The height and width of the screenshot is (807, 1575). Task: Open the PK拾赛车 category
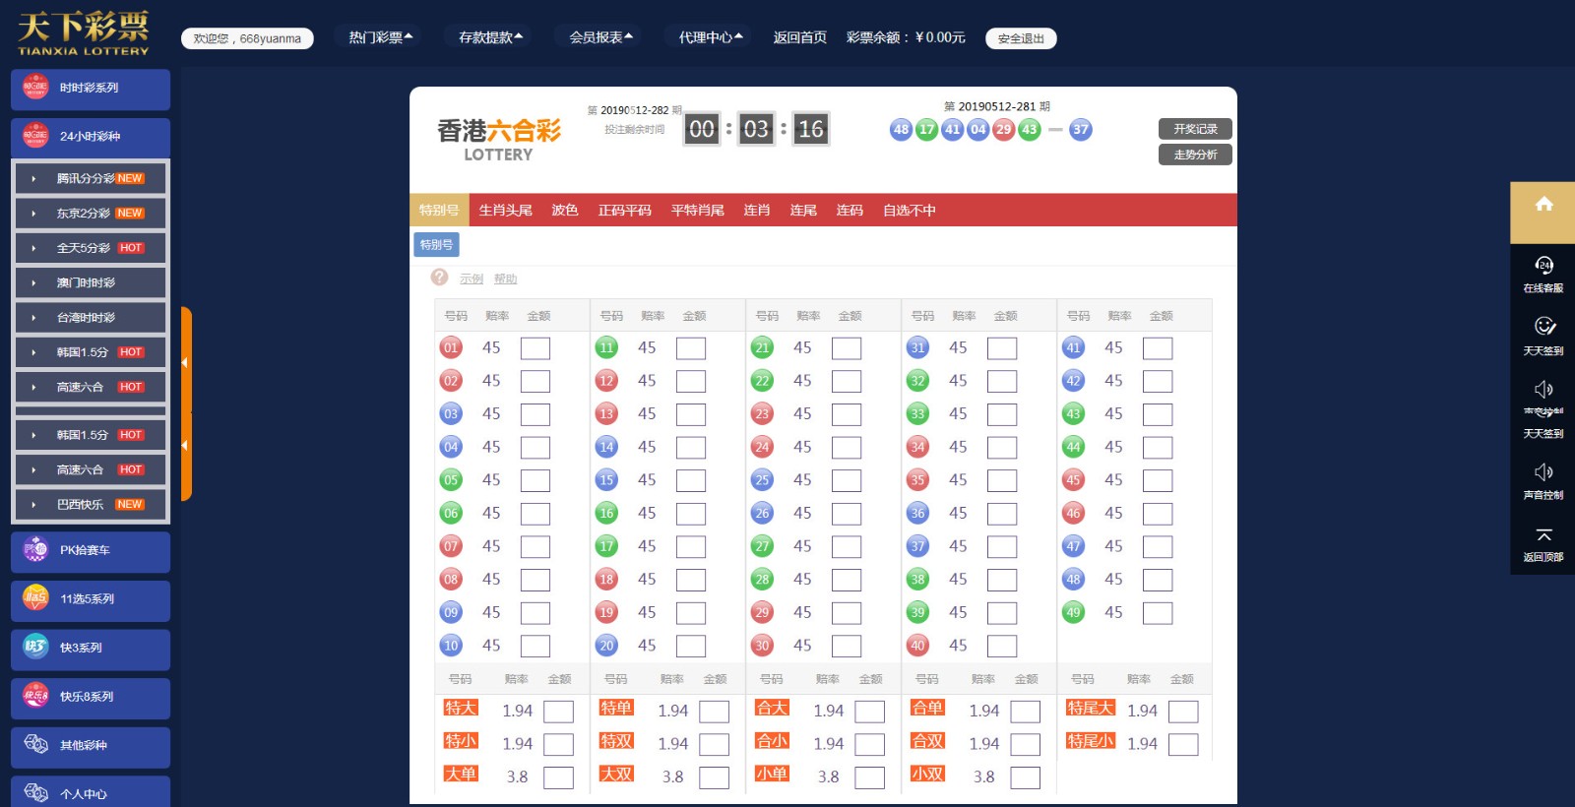click(x=91, y=551)
